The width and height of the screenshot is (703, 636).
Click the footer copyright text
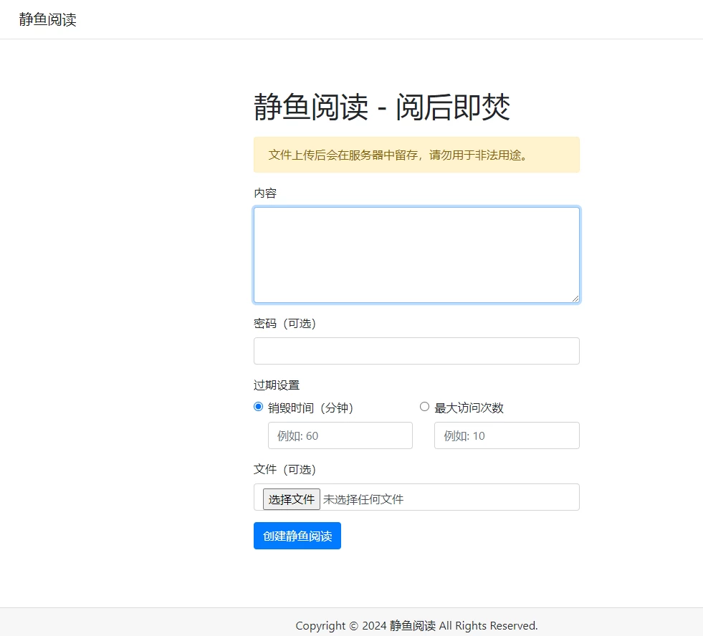tap(416, 626)
